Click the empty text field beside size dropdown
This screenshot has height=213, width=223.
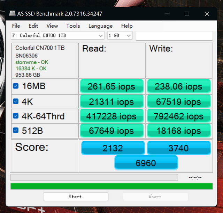click(174, 36)
